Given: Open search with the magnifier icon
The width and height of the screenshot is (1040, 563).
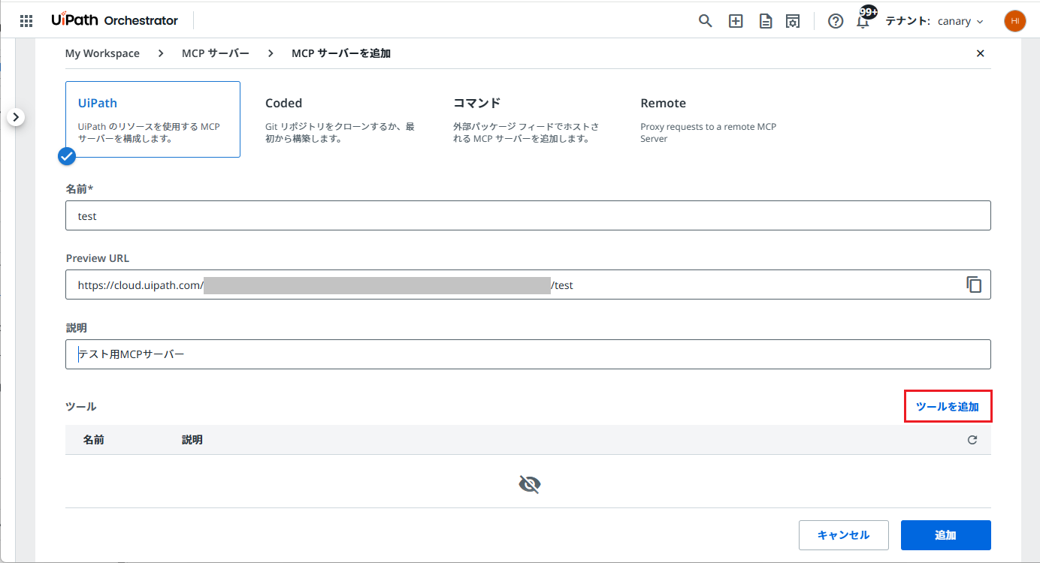Looking at the screenshot, I should [705, 21].
